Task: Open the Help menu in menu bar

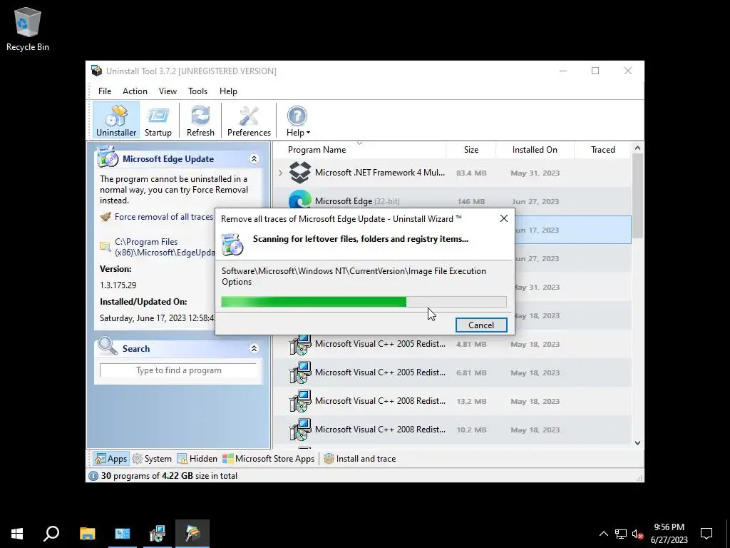Action: click(228, 91)
